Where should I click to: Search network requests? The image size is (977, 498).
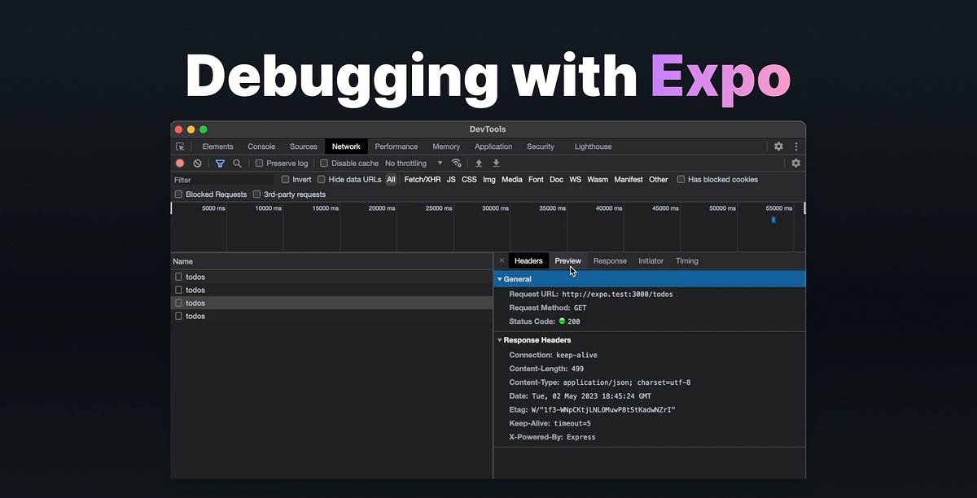click(x=237, y=163)
